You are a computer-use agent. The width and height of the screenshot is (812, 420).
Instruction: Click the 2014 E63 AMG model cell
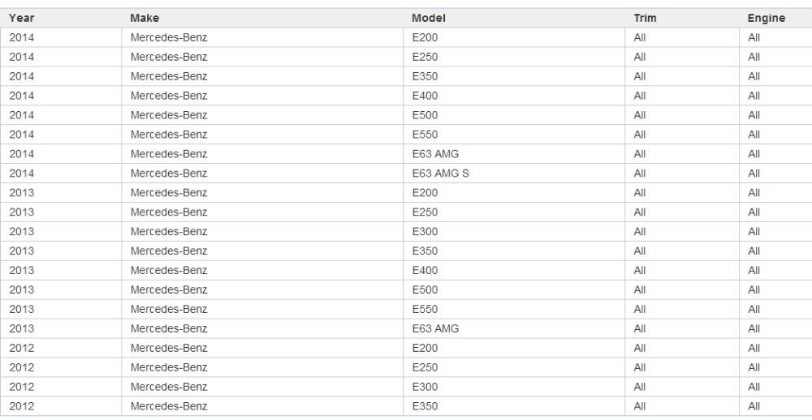coord(435,154)
